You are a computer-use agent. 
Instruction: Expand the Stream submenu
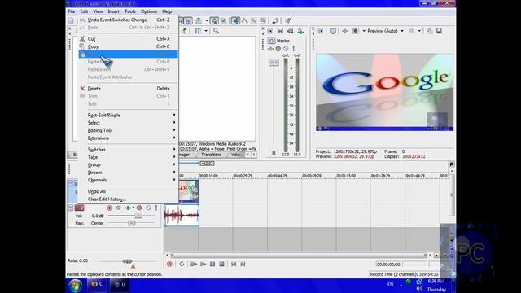(128, 173)
